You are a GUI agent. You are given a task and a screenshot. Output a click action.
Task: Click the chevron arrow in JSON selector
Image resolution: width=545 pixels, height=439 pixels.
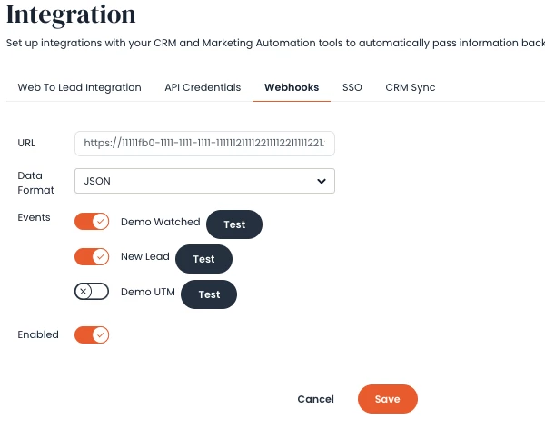(322, 181)
